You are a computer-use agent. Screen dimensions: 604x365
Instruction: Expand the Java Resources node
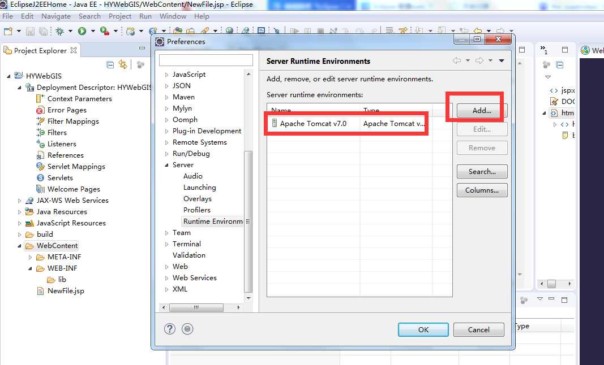tap(19, 212)
